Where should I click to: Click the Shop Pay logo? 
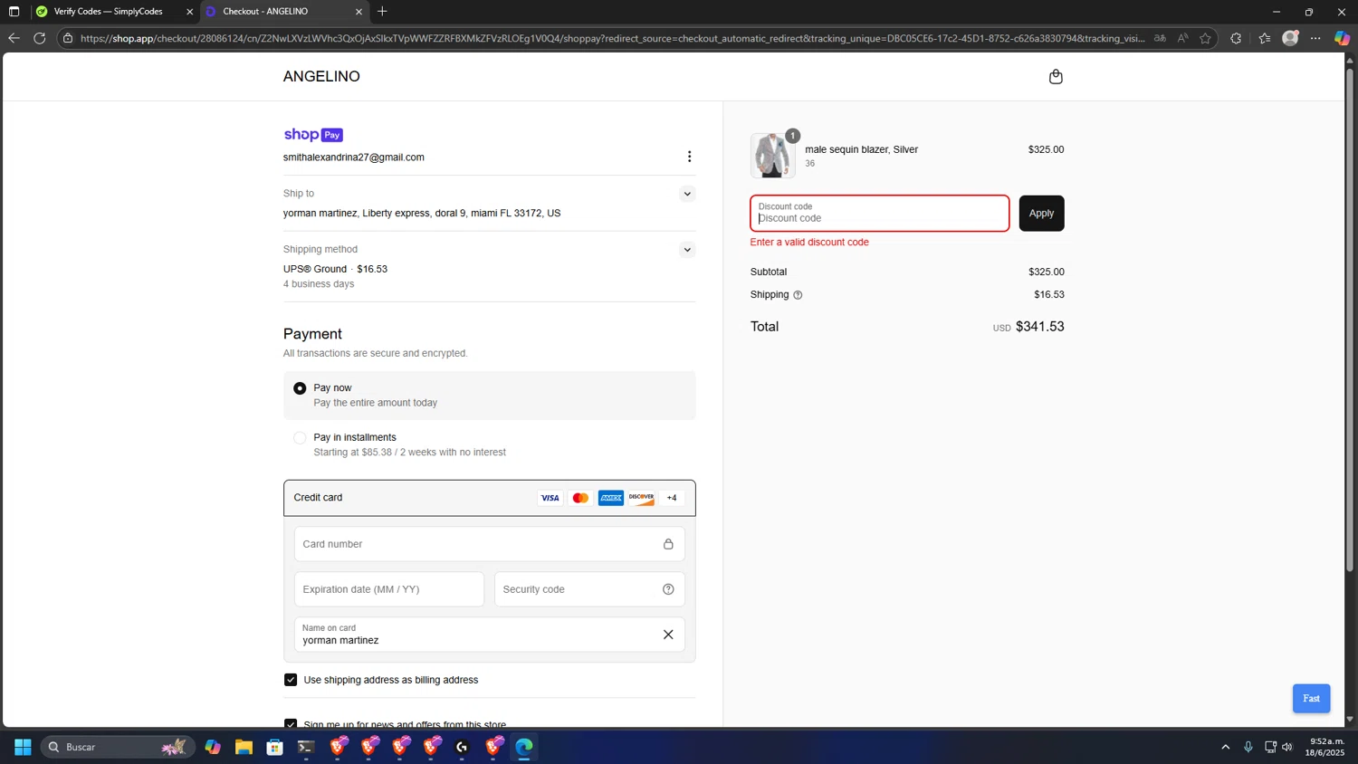pos(313,135)
